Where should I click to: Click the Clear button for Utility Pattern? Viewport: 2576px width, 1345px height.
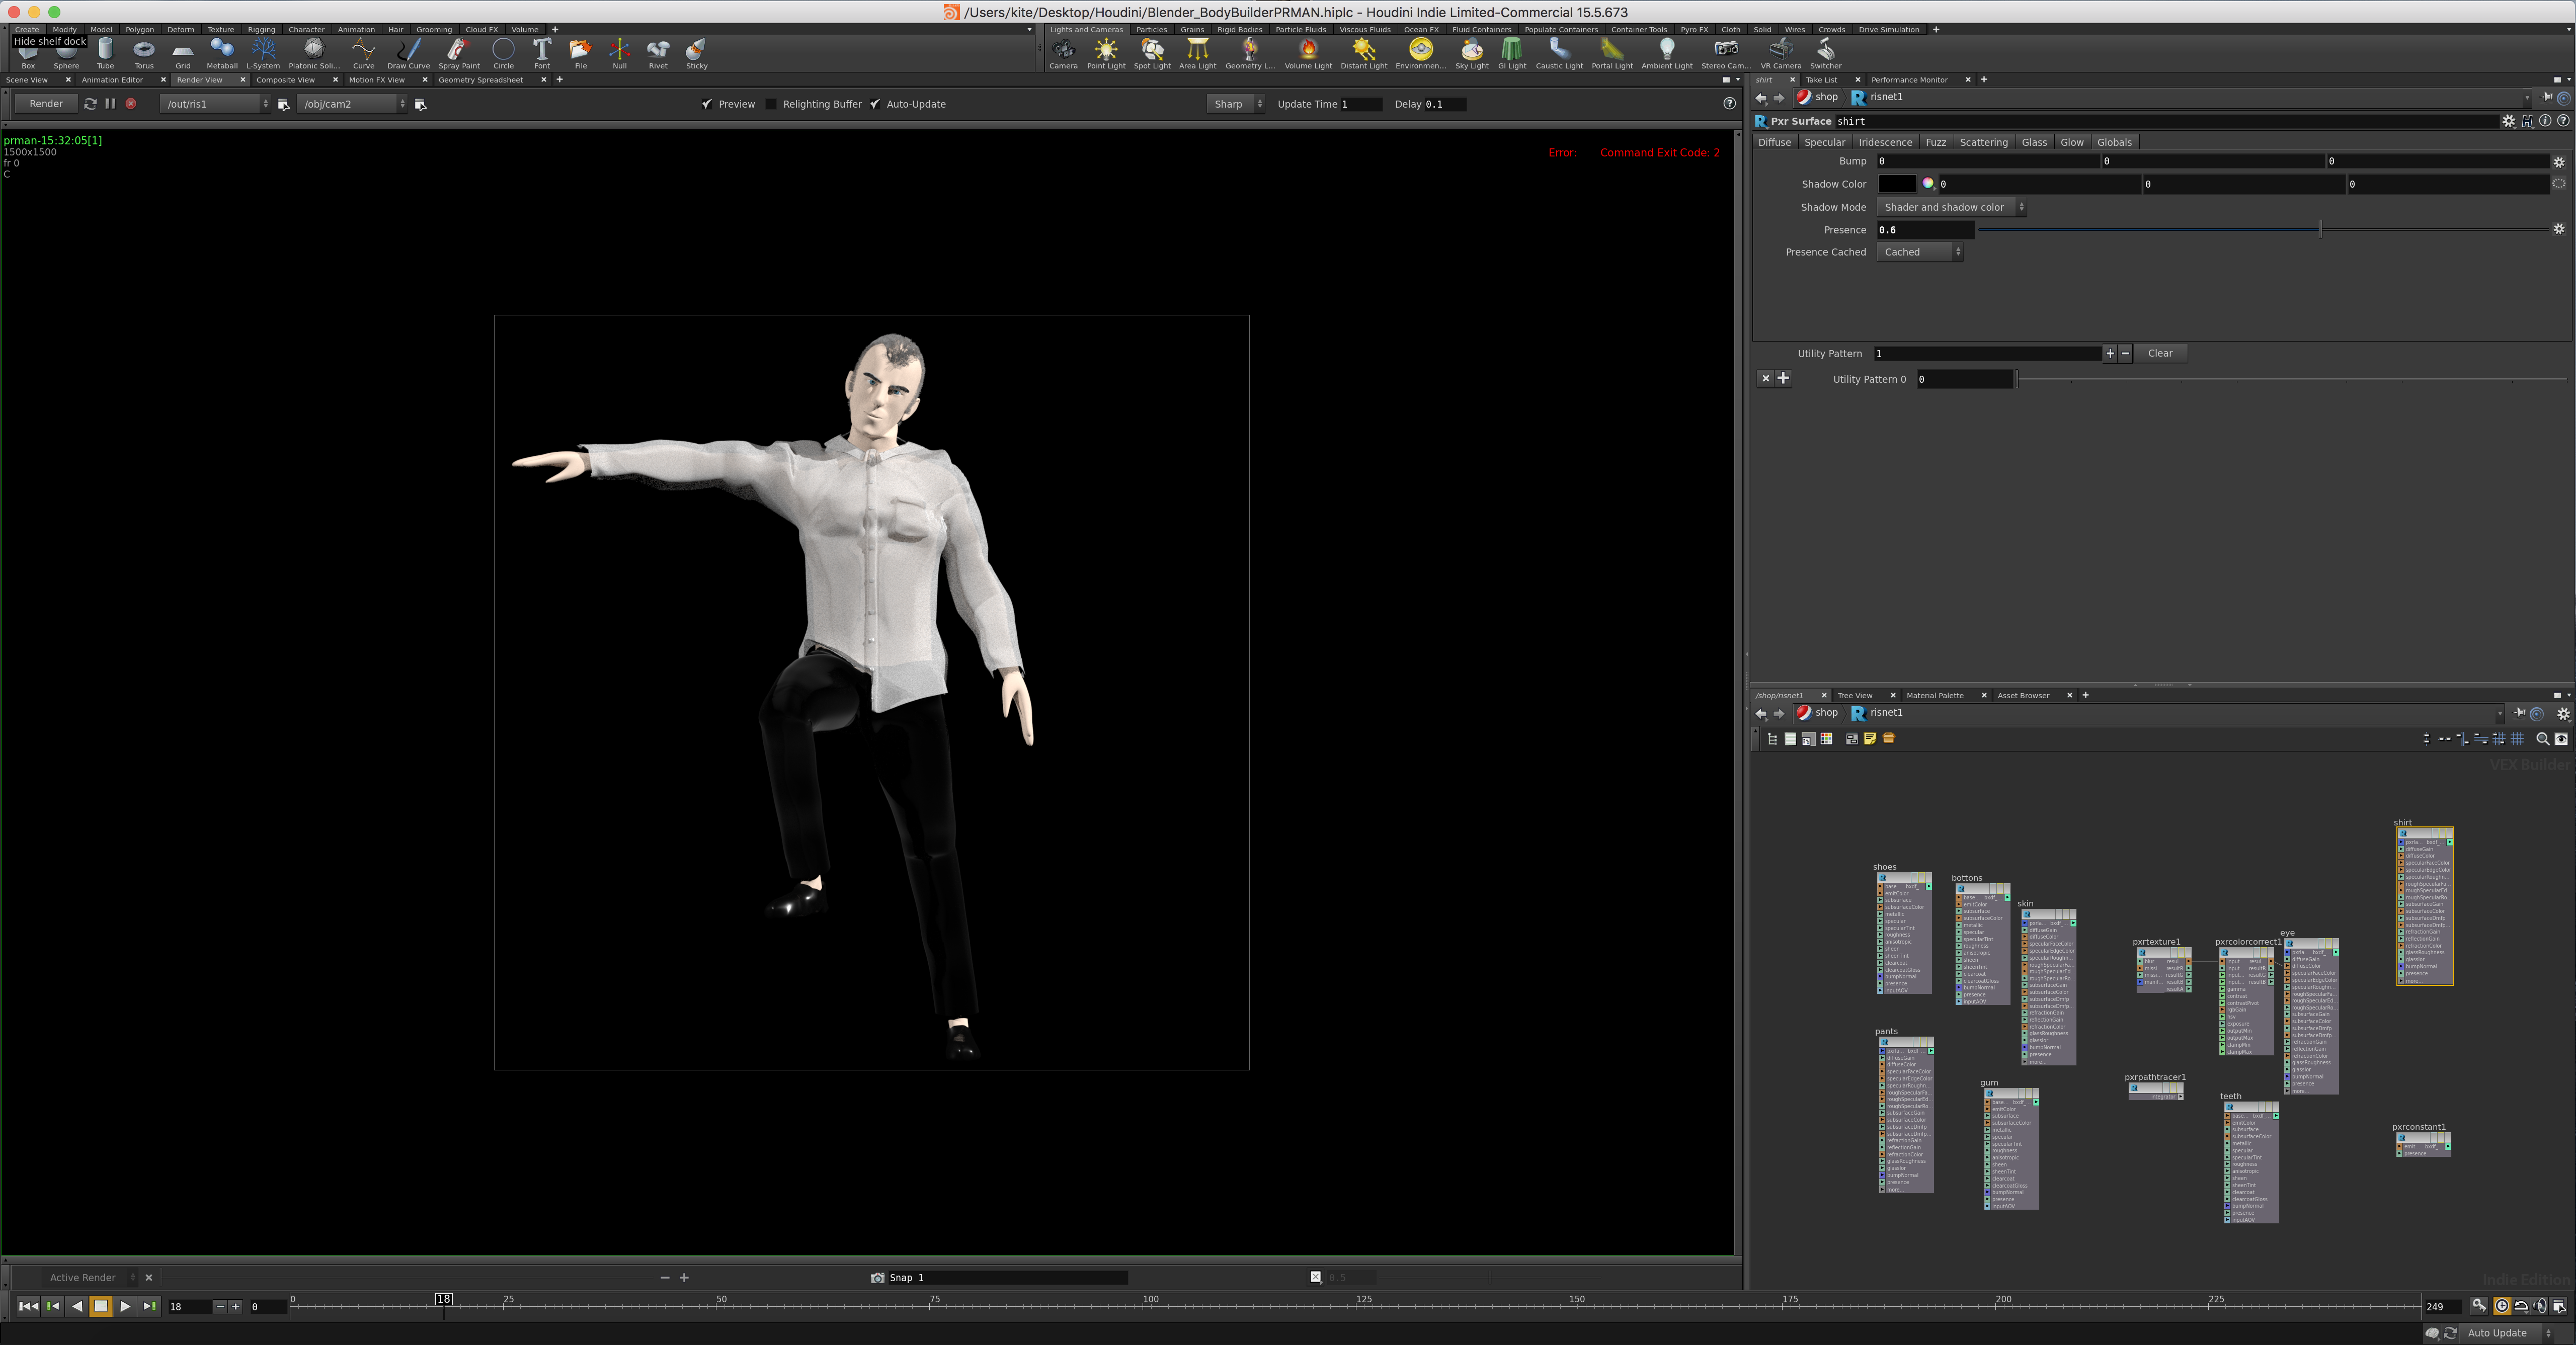click(2160, 353)
